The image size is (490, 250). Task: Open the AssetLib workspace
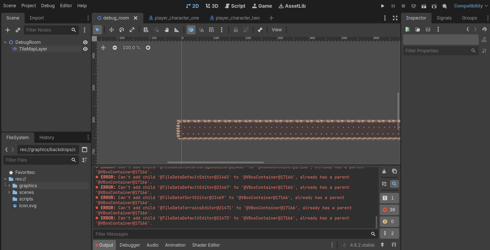click(x=292, y=6)
